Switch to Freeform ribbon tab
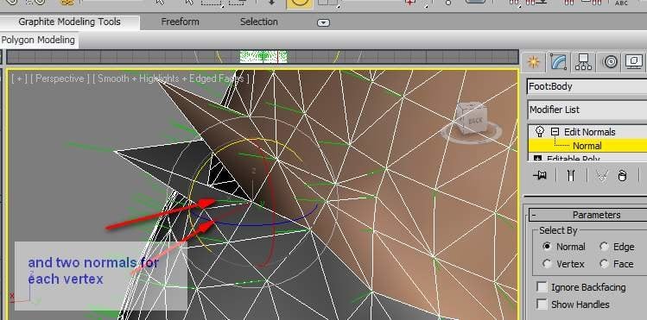Image resolution: width=647 pixels, height=320 pixels. pos(180,22)
